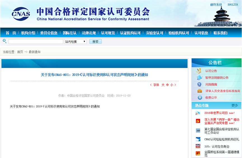242x158 pixels.
Task: Open the 机构介绍 navigation menu
Action: 28,33
